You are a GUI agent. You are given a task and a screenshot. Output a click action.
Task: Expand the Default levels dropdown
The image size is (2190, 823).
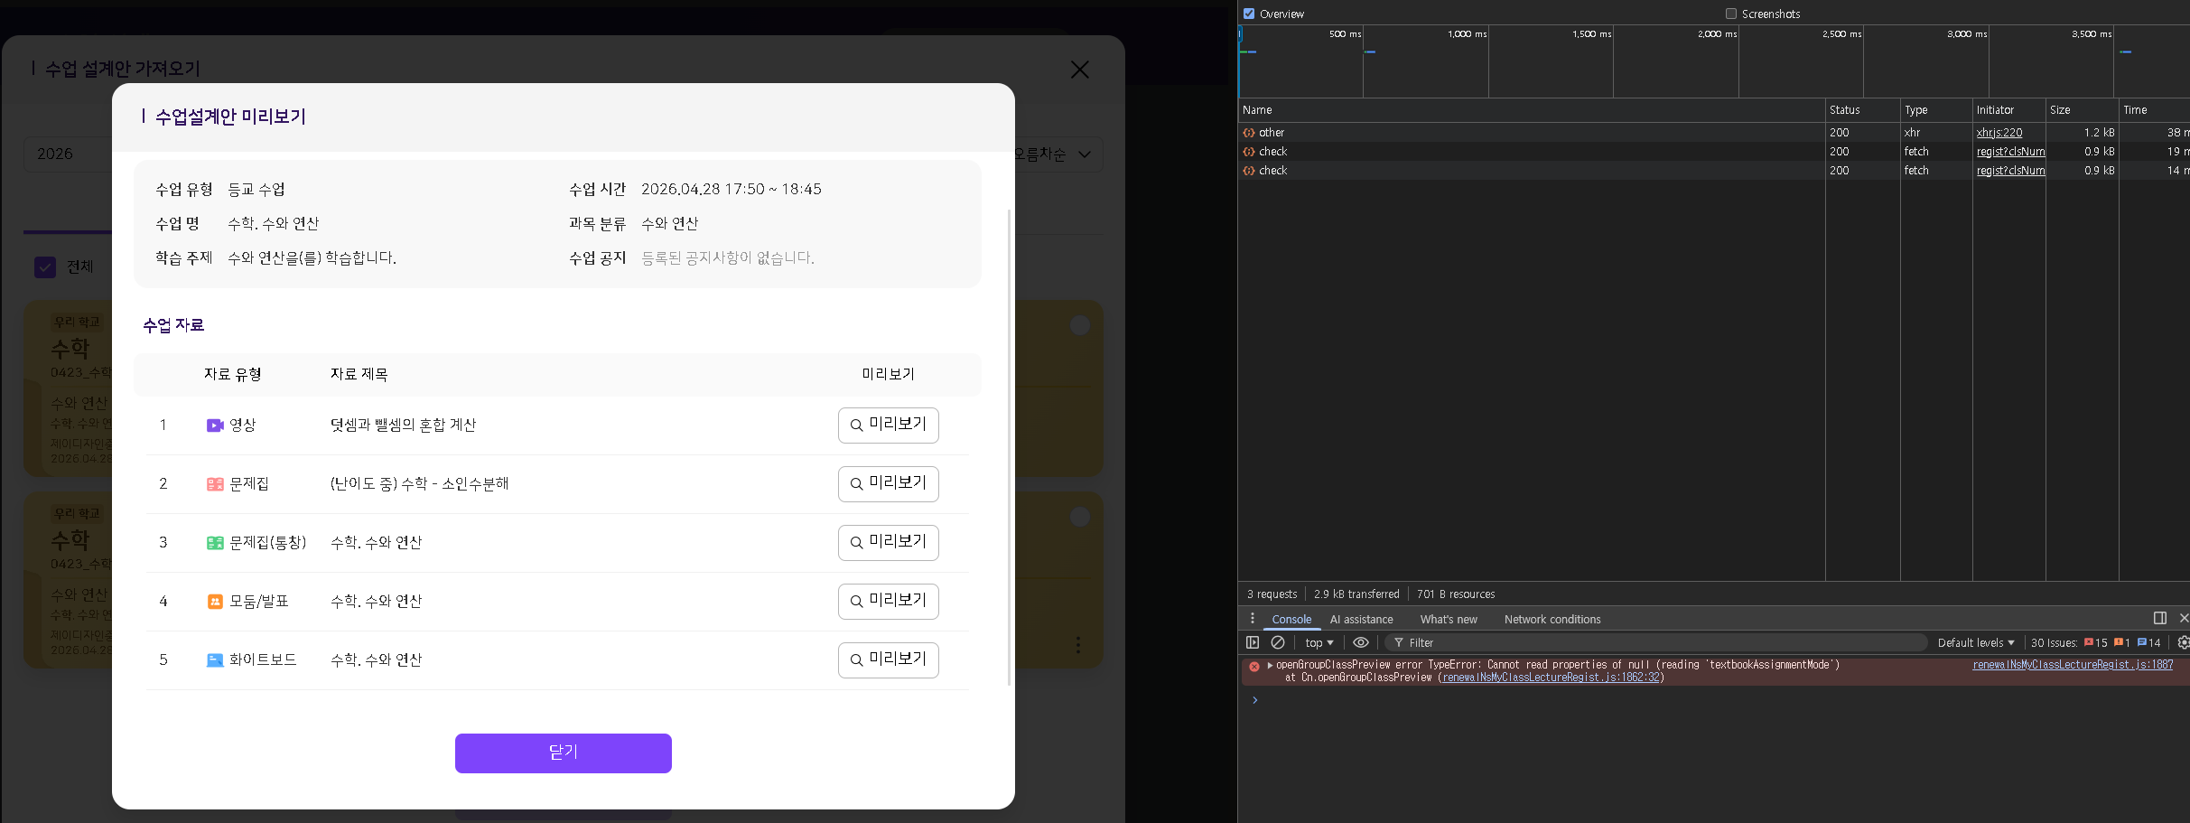pyautogui.click(x=1975, y=642)
